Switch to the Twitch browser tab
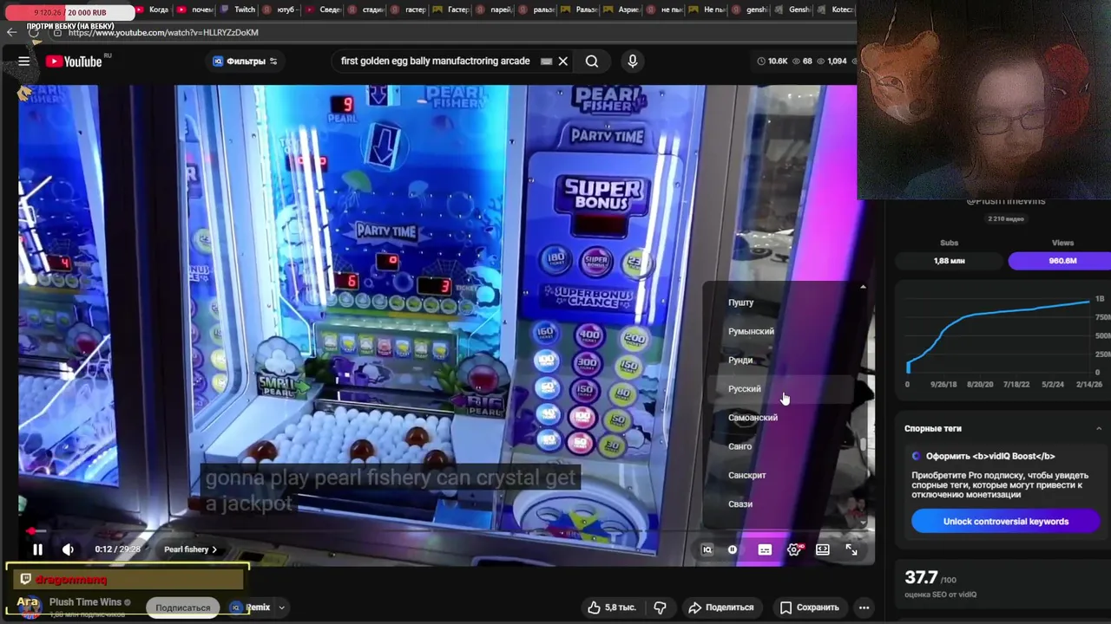The width and height of the screenshot is (1111, 624). (x=240, y=10)
